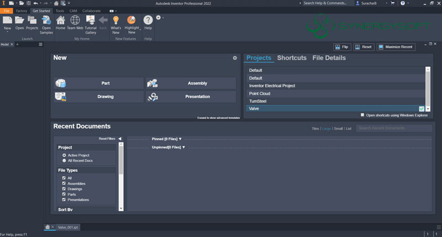This screenshot has width=442, height=237.
Task: Open New panel settings gear
Action: pyautogui.click(x=235, y=58)
